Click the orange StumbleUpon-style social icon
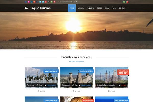153x102 pixels. [34, 2]
